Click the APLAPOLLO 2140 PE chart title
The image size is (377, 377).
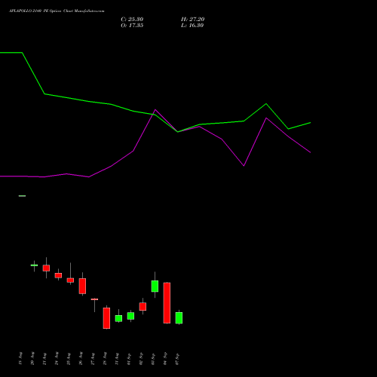pyautogui.click(x=57, y=11)
